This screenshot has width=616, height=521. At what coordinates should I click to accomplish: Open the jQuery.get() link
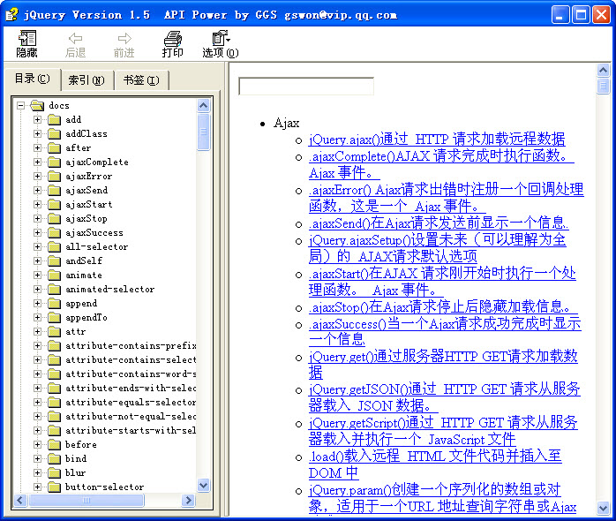coord(443,365)
